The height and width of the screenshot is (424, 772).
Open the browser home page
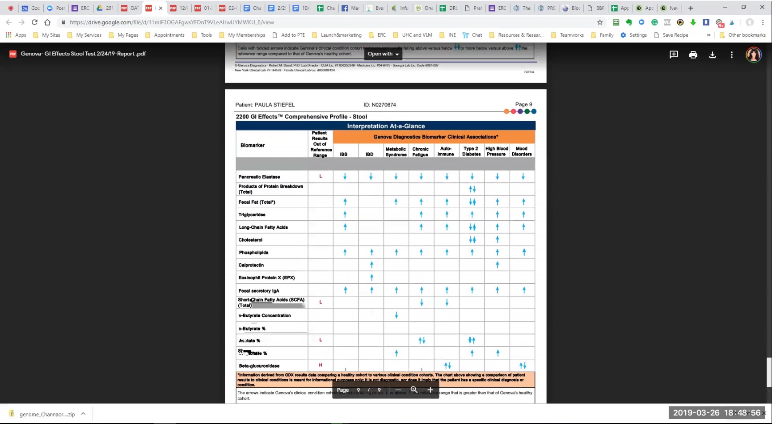(47, 22)
